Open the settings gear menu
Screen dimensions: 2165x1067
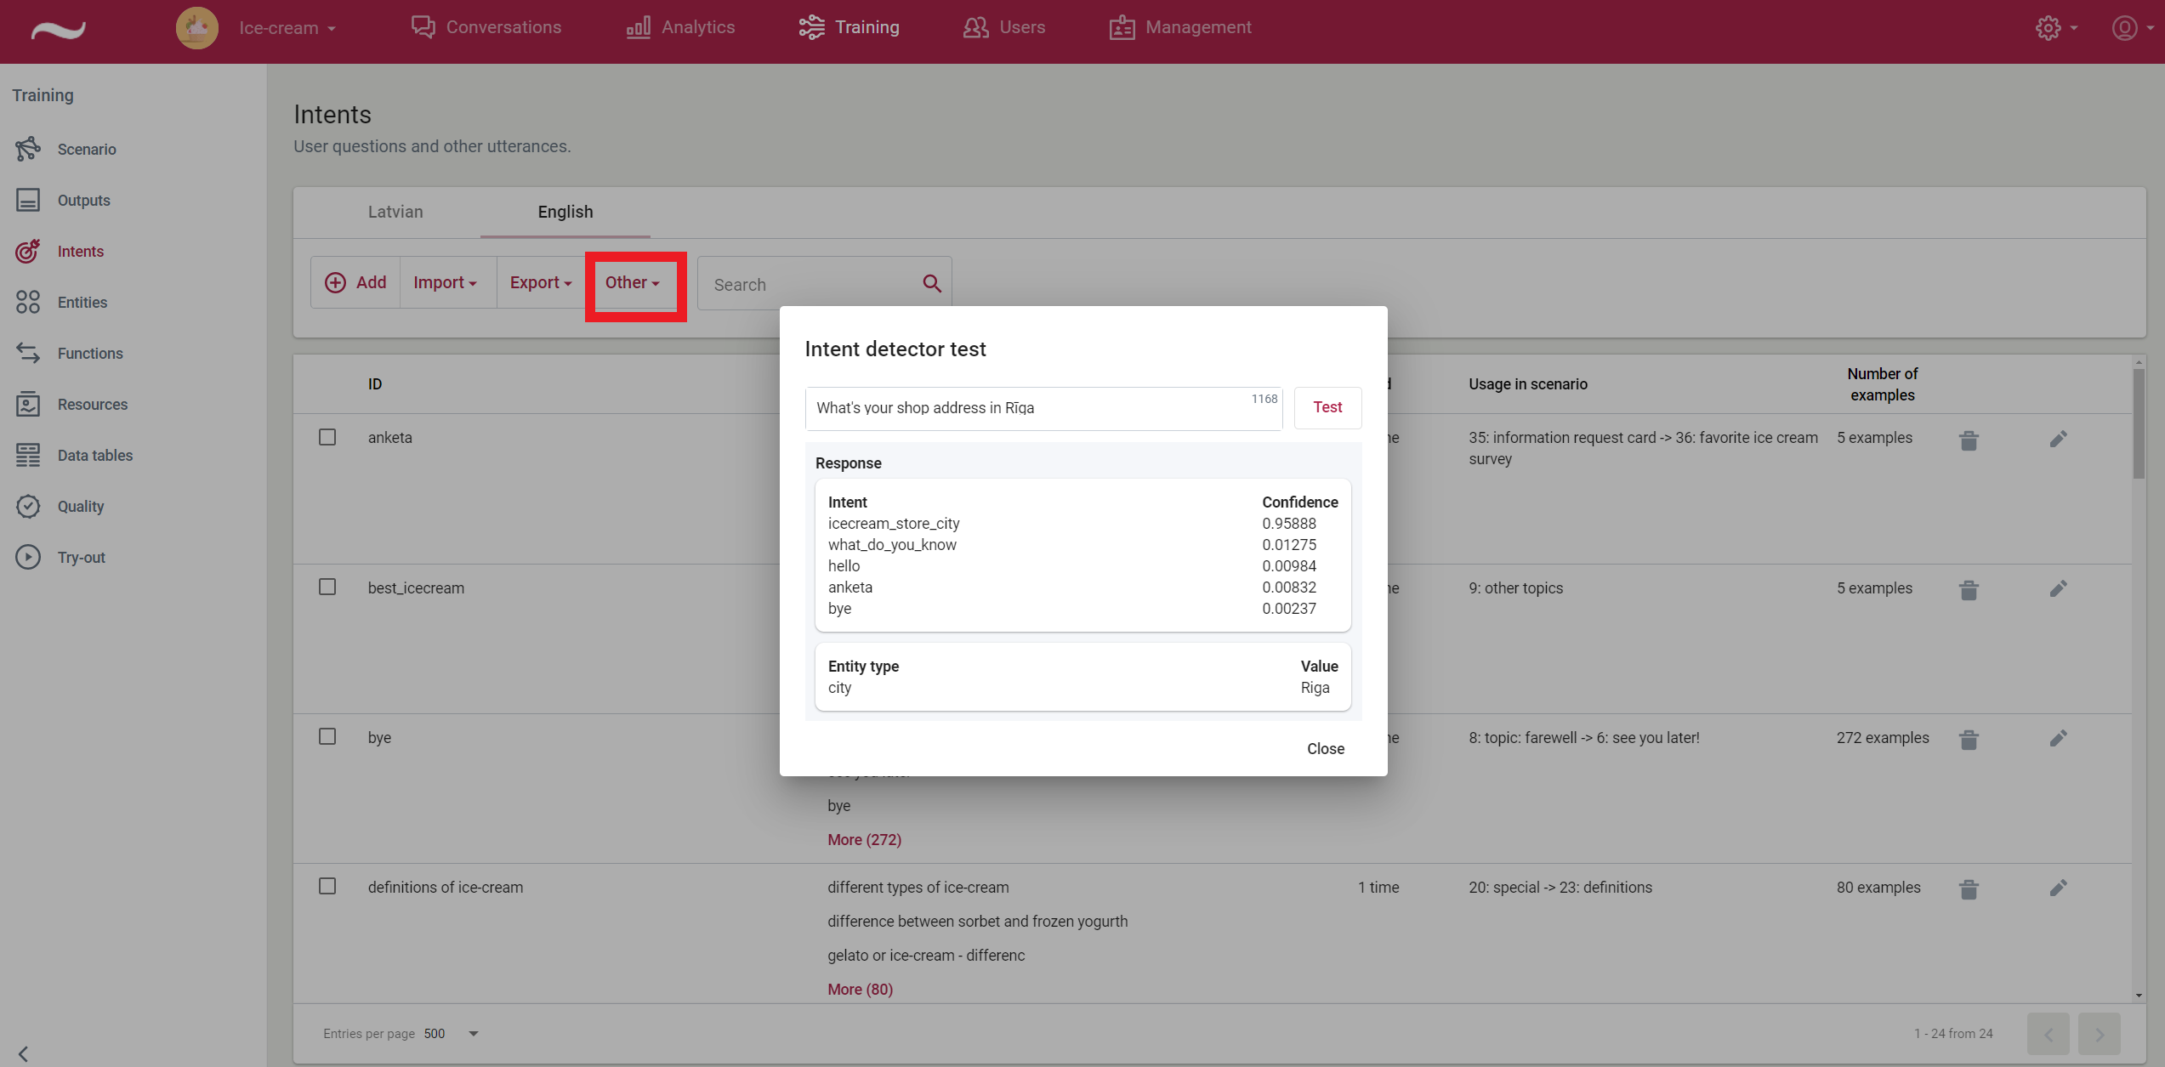tap(2048, 28)
